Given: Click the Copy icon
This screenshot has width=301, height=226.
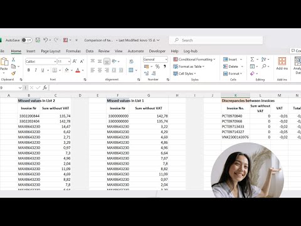Looking at the screenshot, I should click(x=13, y=67).
